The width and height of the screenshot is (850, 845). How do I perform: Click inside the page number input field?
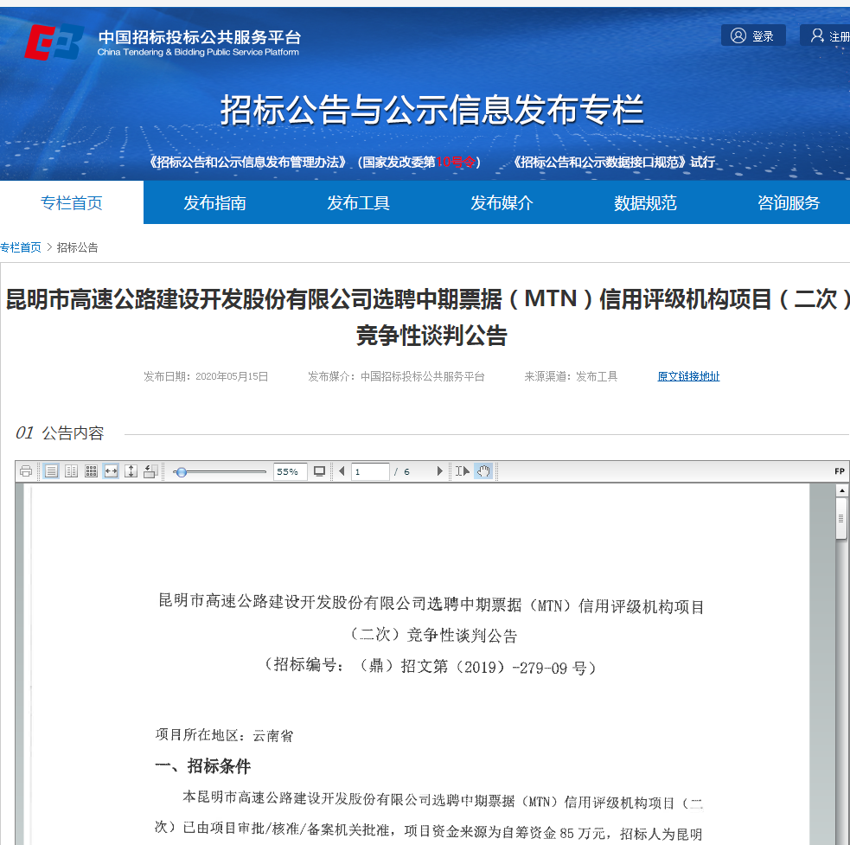click(370, 471)
